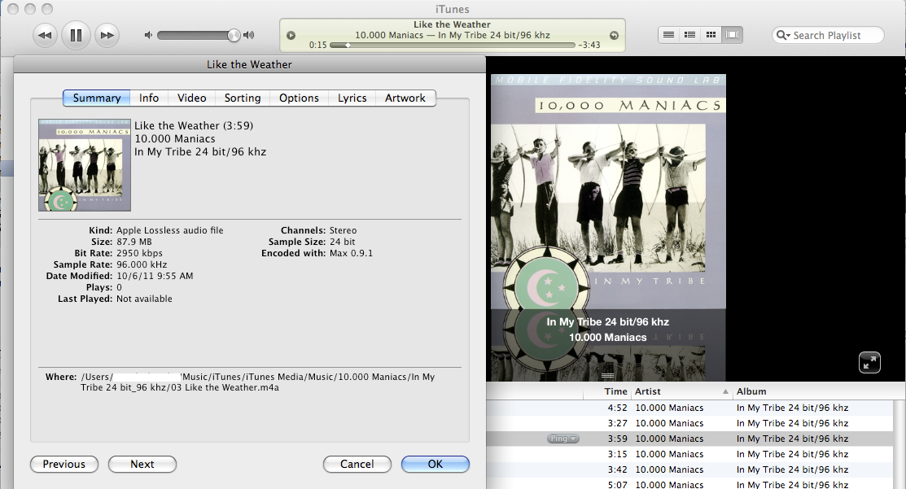Switch to album list view mode

(689, 35)
